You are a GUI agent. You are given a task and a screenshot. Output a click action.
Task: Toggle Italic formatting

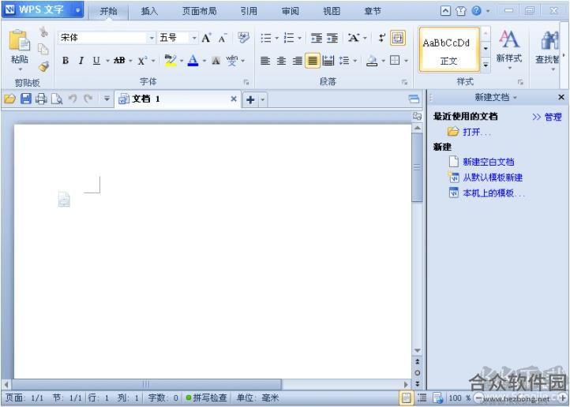[x=81, y=60]
